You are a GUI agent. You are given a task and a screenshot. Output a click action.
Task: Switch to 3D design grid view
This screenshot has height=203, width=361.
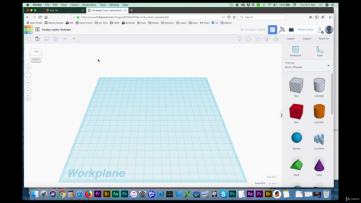click(x=272, y=29)
